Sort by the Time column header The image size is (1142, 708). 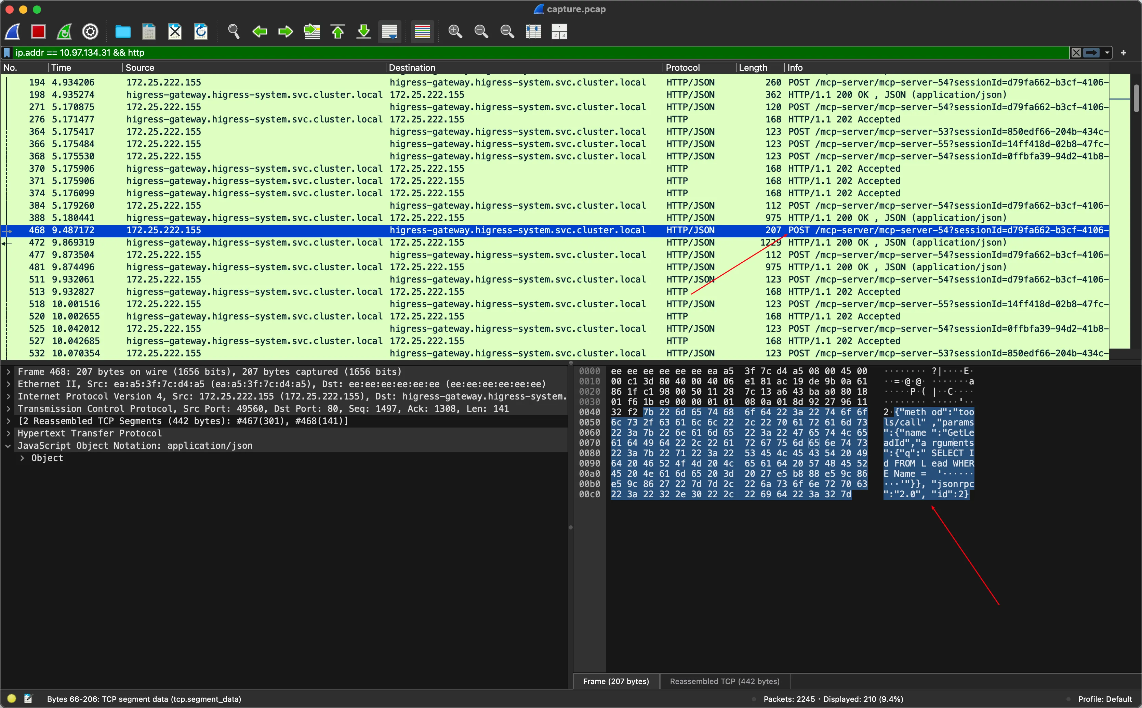tap(85, 67)
